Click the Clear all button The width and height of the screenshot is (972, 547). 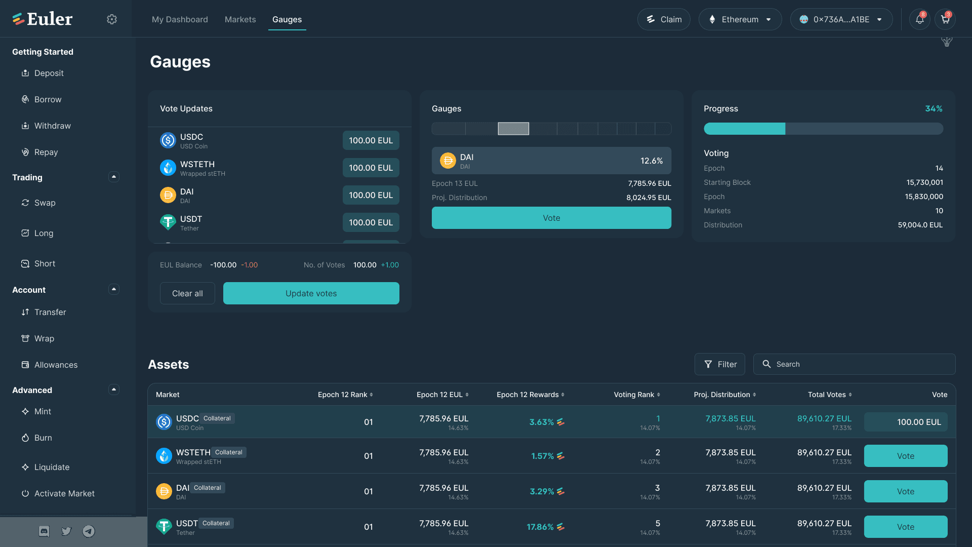[x=187, y=293]
